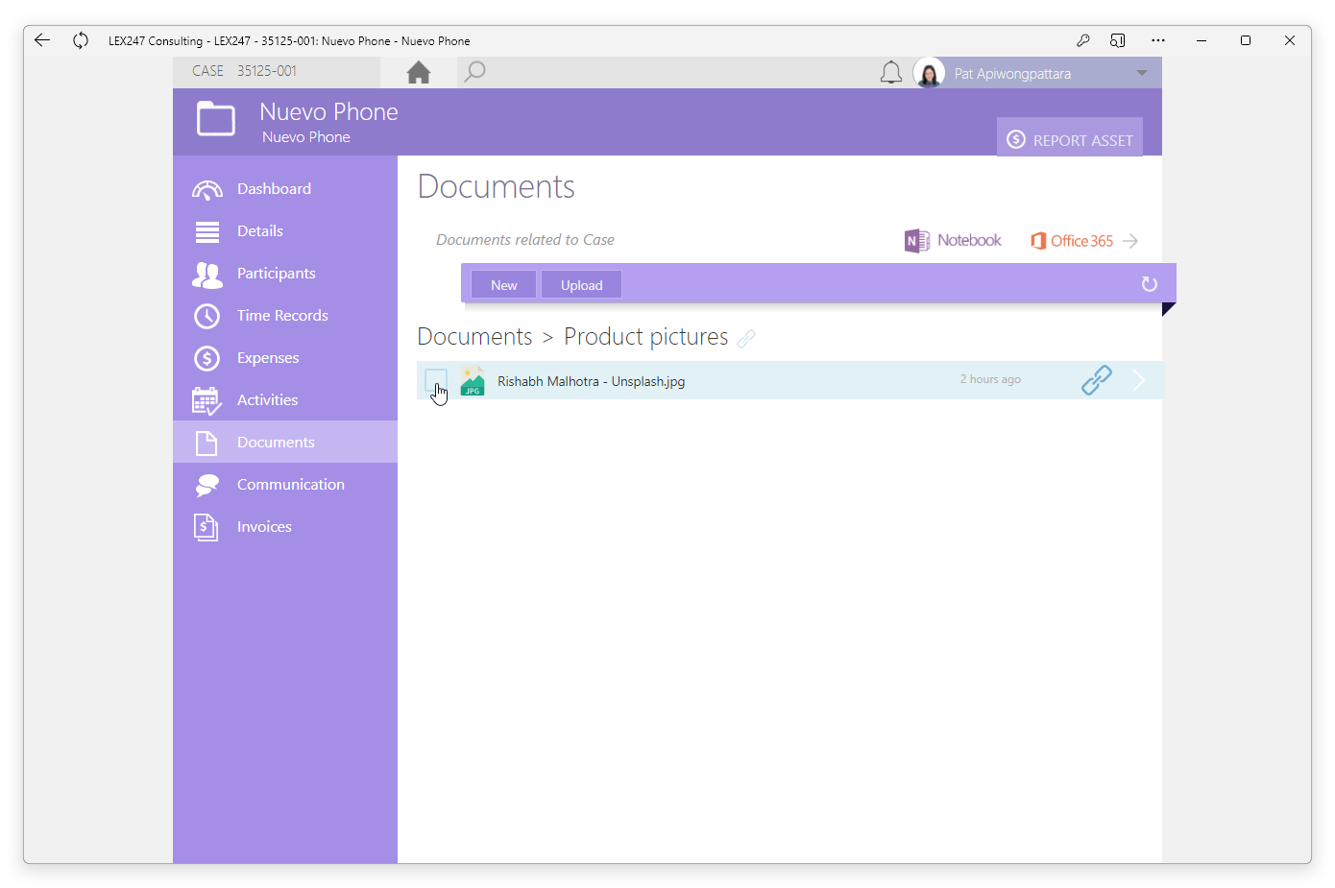The image size is (1335, 888).
Task: Click the CASE label in the header
Action: click(207, 71)
